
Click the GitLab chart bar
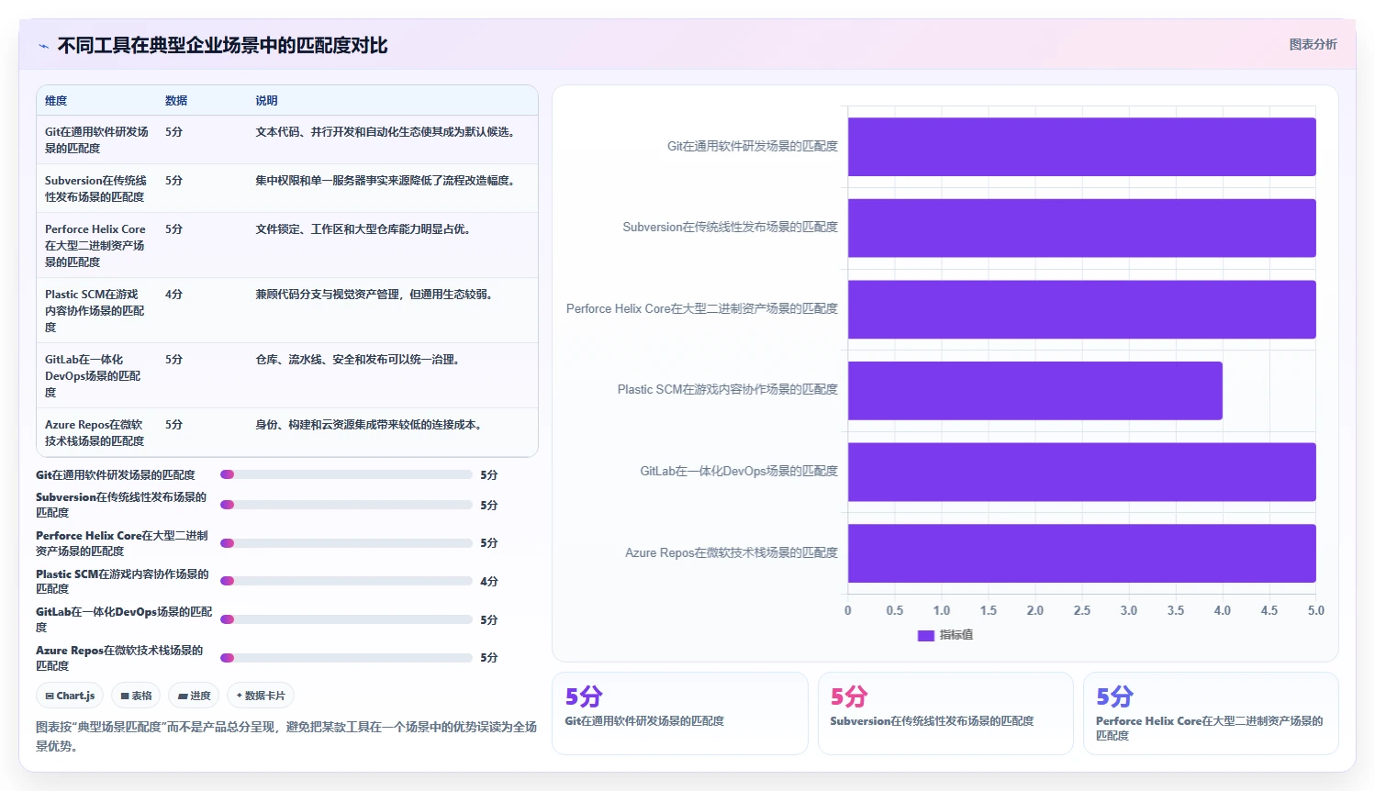tap(1081, 472)
